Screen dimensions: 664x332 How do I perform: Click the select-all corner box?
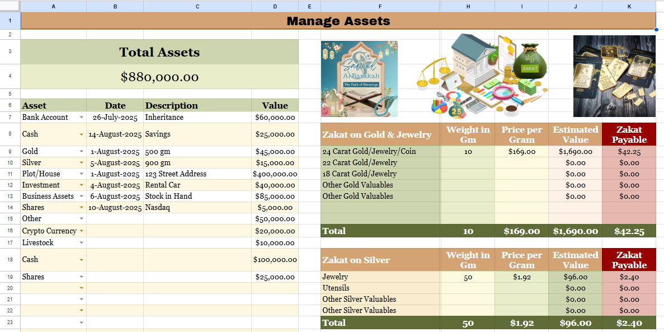(x=10, y=6)
